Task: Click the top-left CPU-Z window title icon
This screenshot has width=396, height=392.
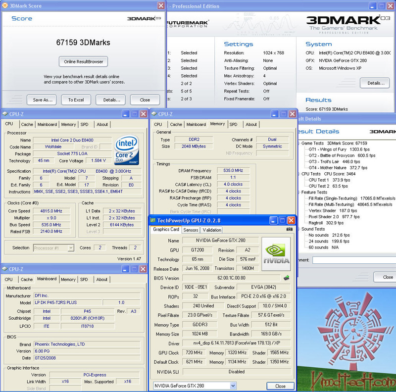Action: 5,114
